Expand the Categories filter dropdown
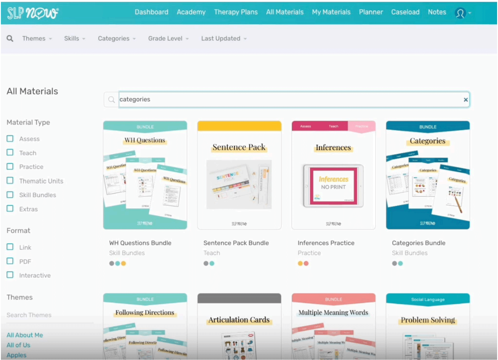Screen dimensions: 498x360 pos(117,39)
